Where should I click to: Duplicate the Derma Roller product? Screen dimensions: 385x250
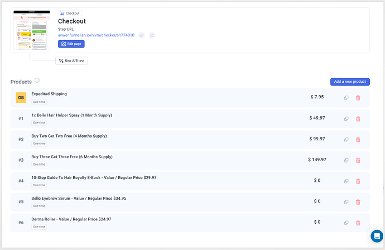point(346,222)
